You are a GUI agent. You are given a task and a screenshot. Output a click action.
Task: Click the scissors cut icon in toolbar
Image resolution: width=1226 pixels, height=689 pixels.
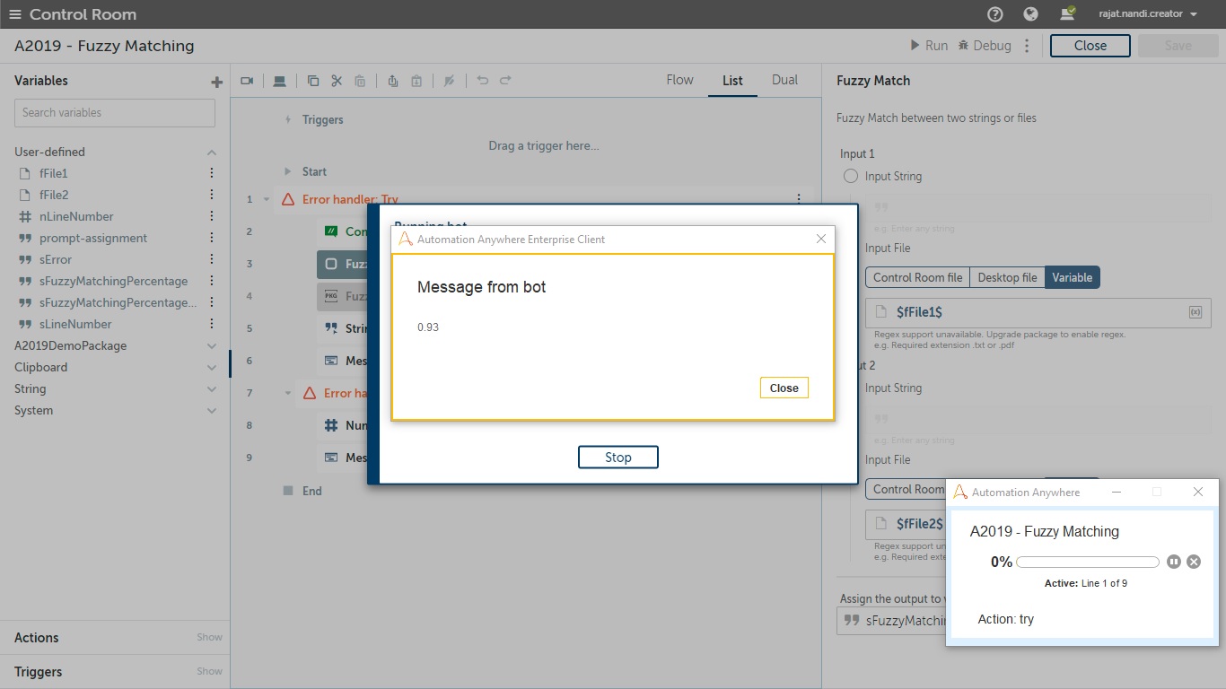point(337,81)
